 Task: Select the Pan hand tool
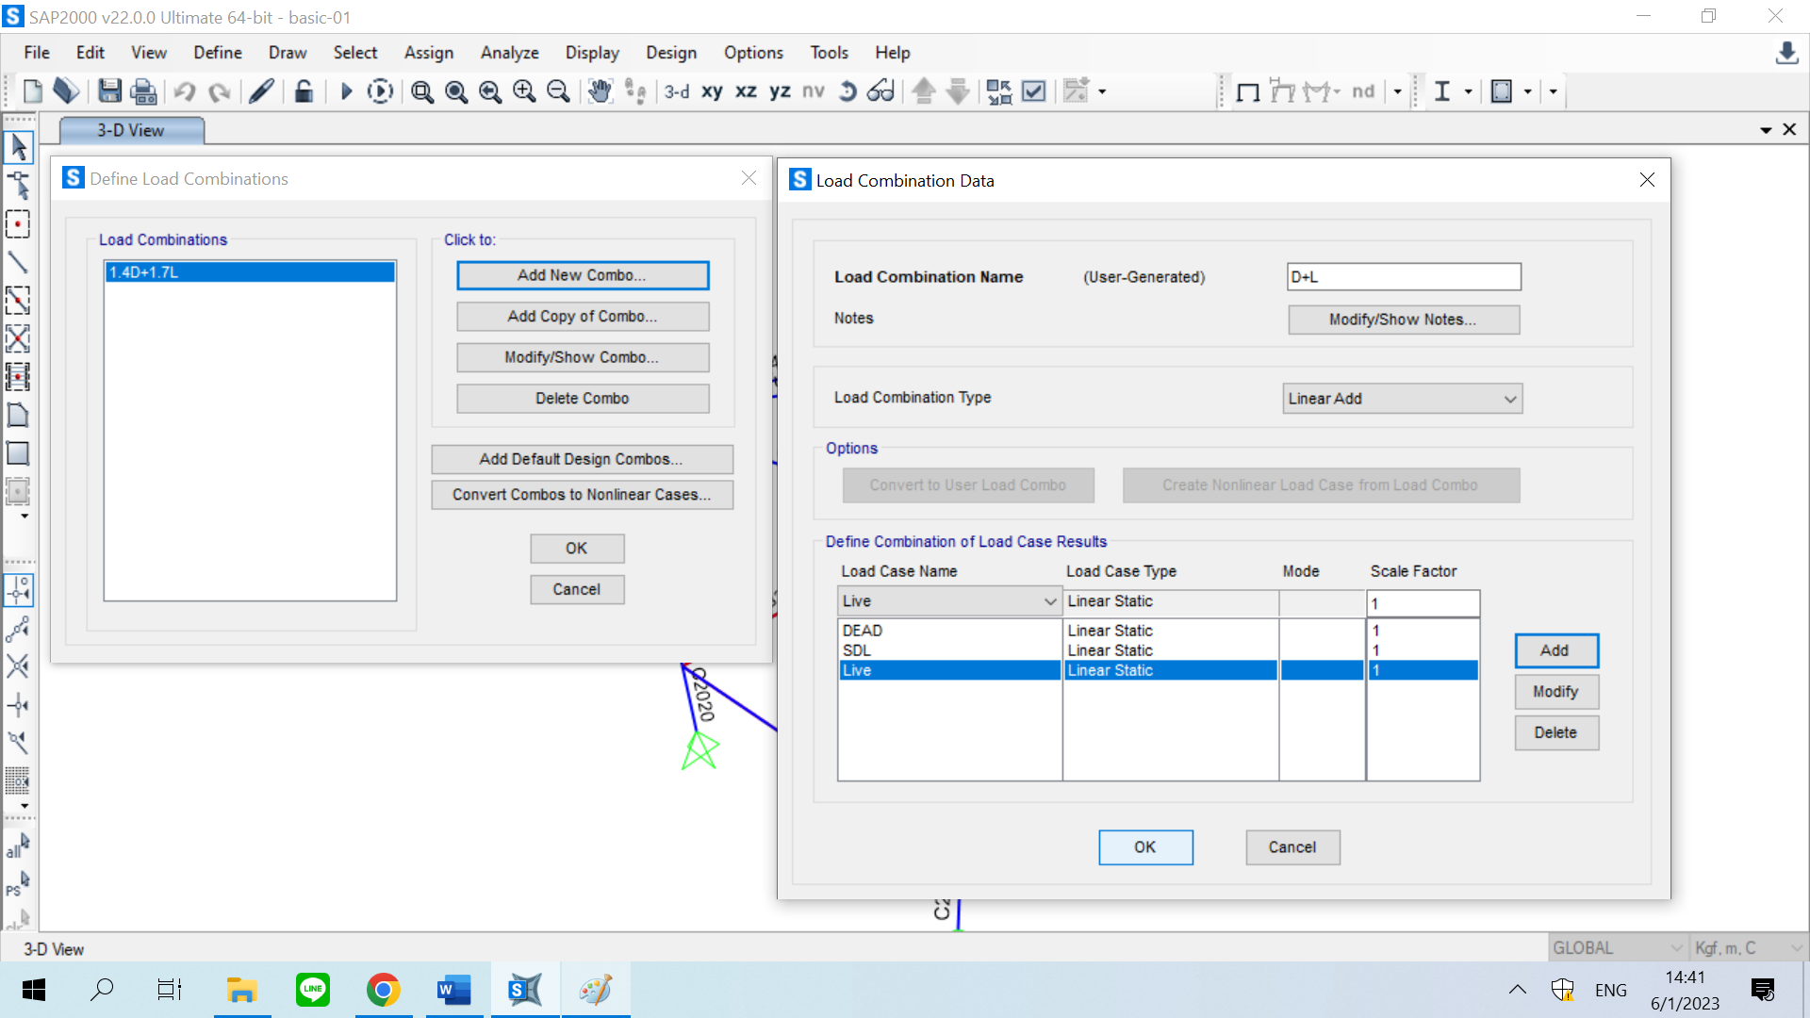click(600, 91)
